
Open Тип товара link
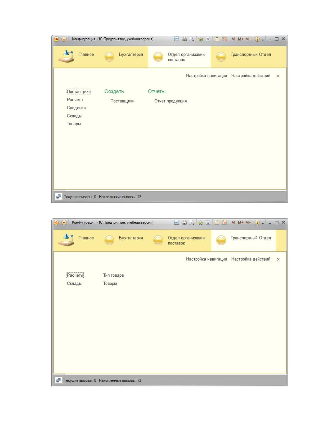113,275
